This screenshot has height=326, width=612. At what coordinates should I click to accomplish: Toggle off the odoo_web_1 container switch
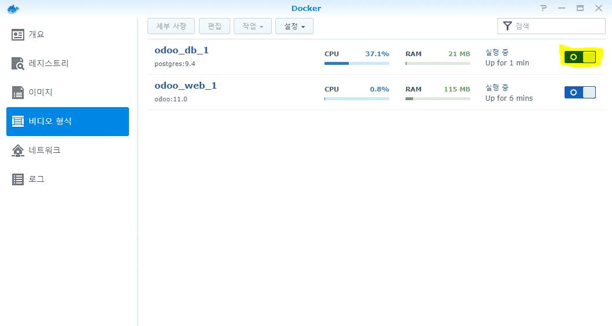point(580,92)
